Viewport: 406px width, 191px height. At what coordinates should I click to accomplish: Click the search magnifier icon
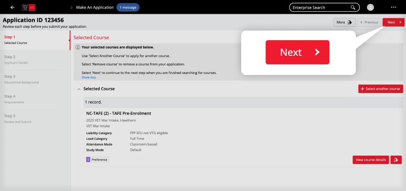pos(353,8)
